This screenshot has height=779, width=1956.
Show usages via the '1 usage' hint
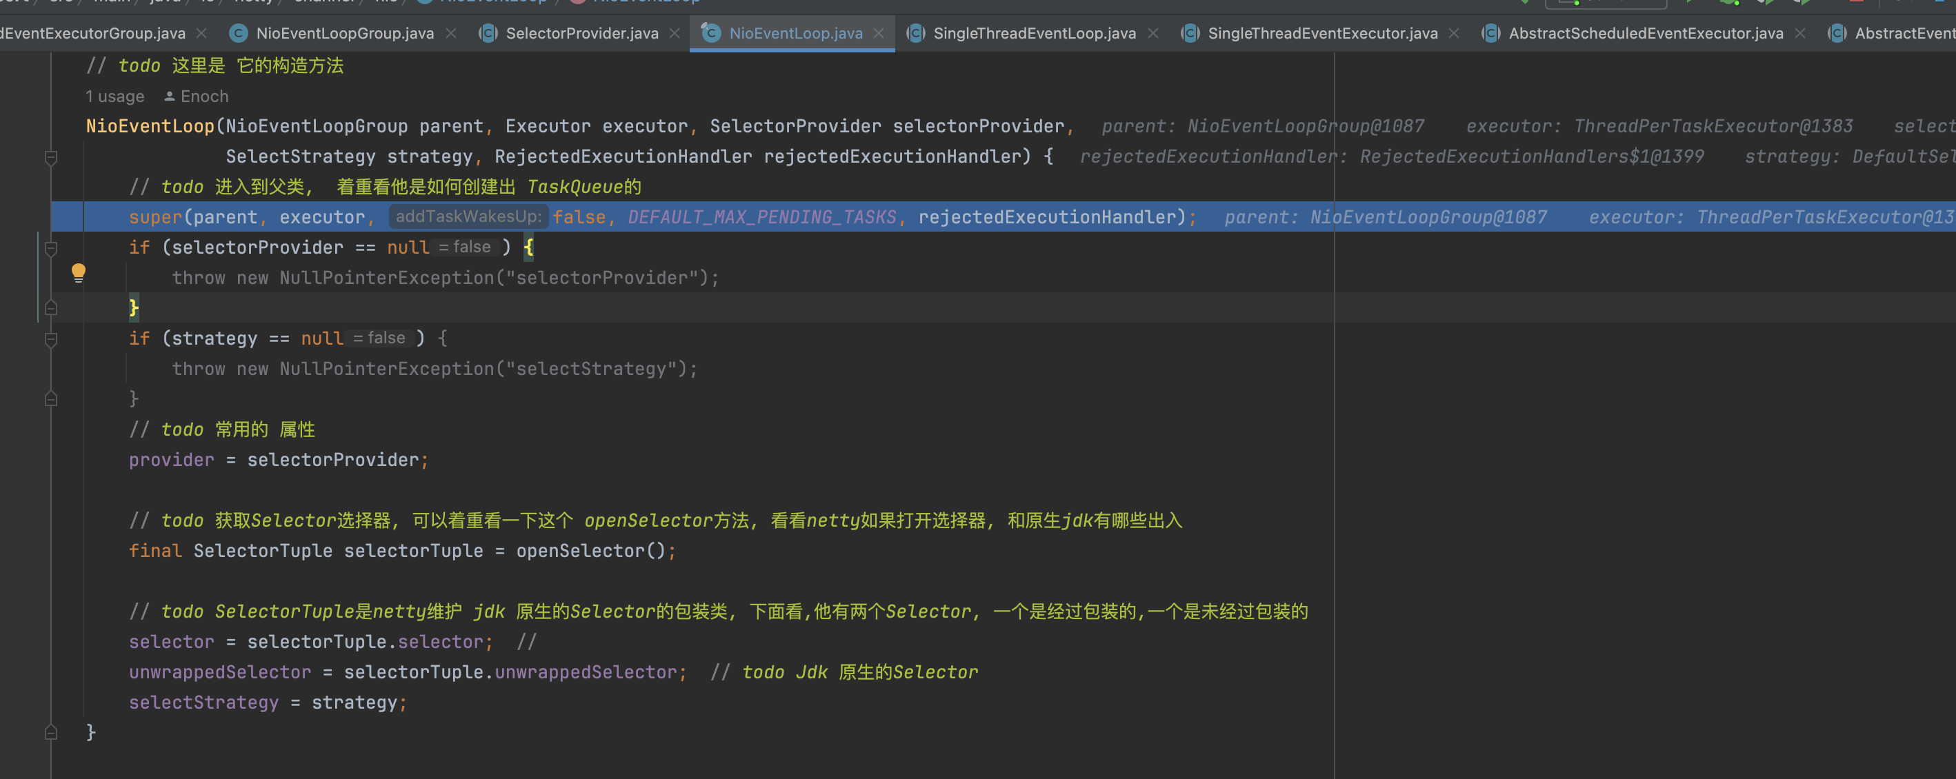(114, 97)
